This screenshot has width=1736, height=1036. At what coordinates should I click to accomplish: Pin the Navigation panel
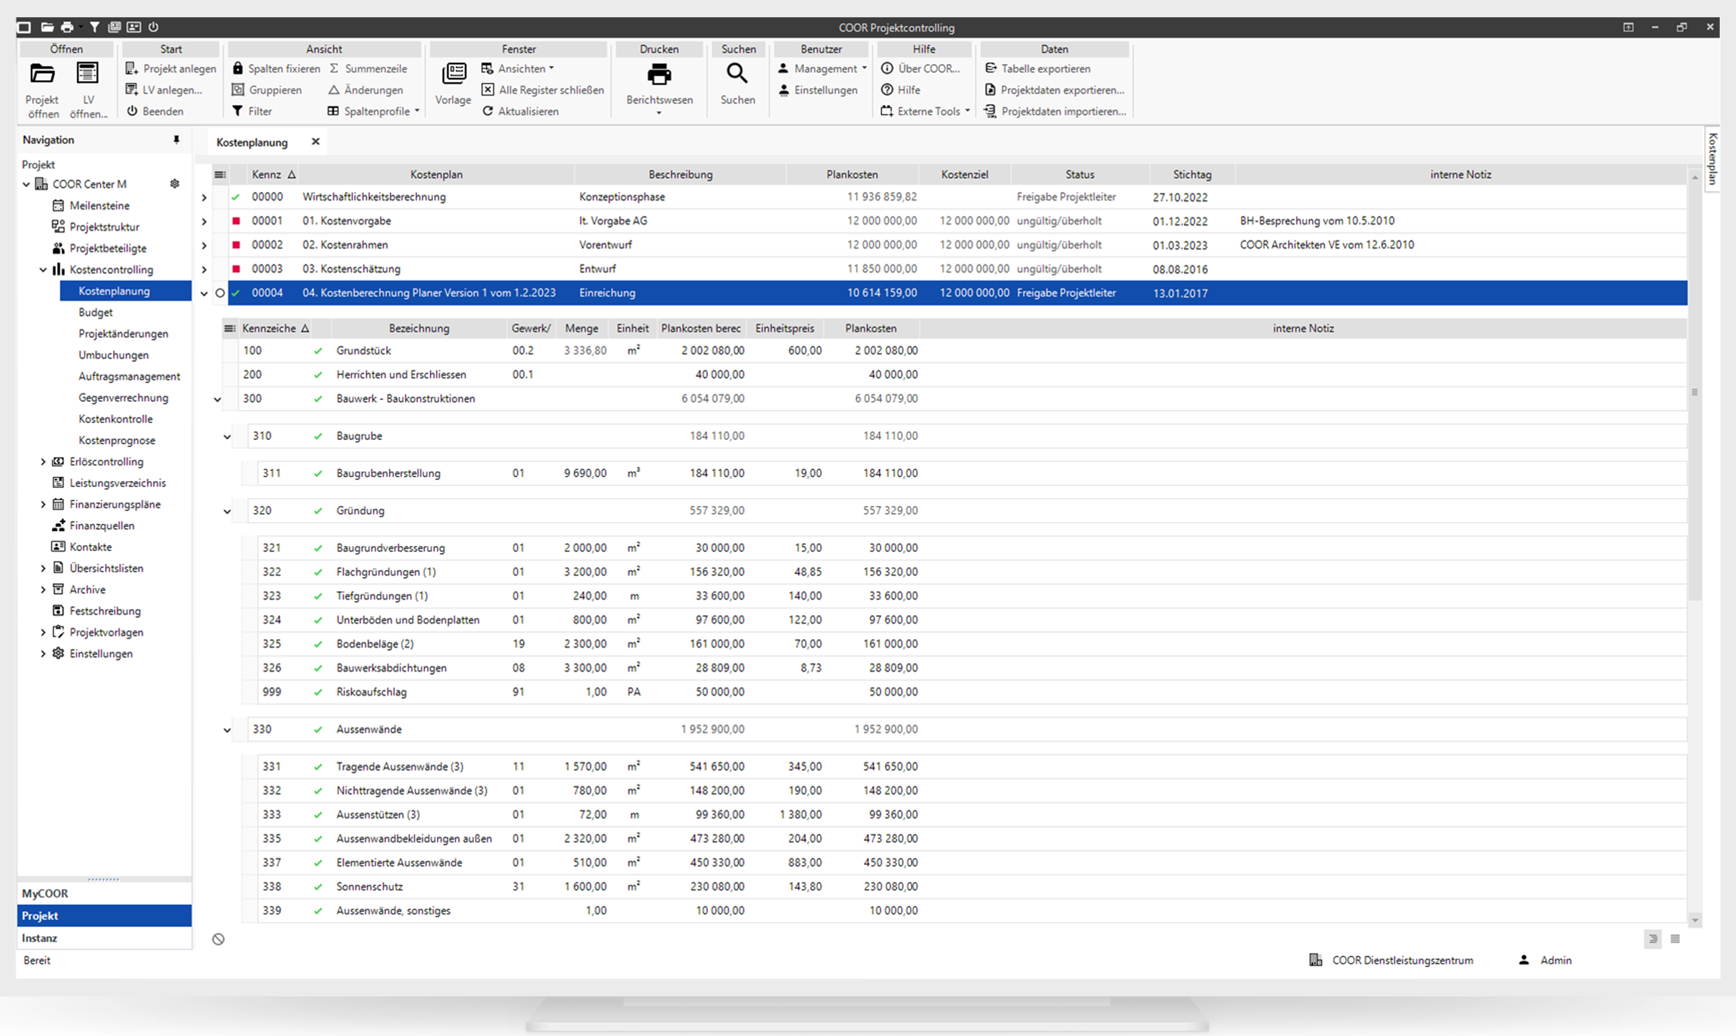click(x=177, y=140)
